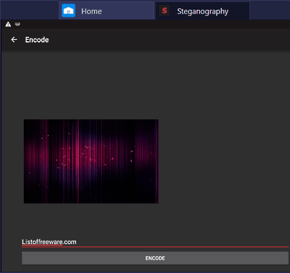Click the purple streaks cover image
The width and height of the screenshot is (290, 273).
(91, 161)
